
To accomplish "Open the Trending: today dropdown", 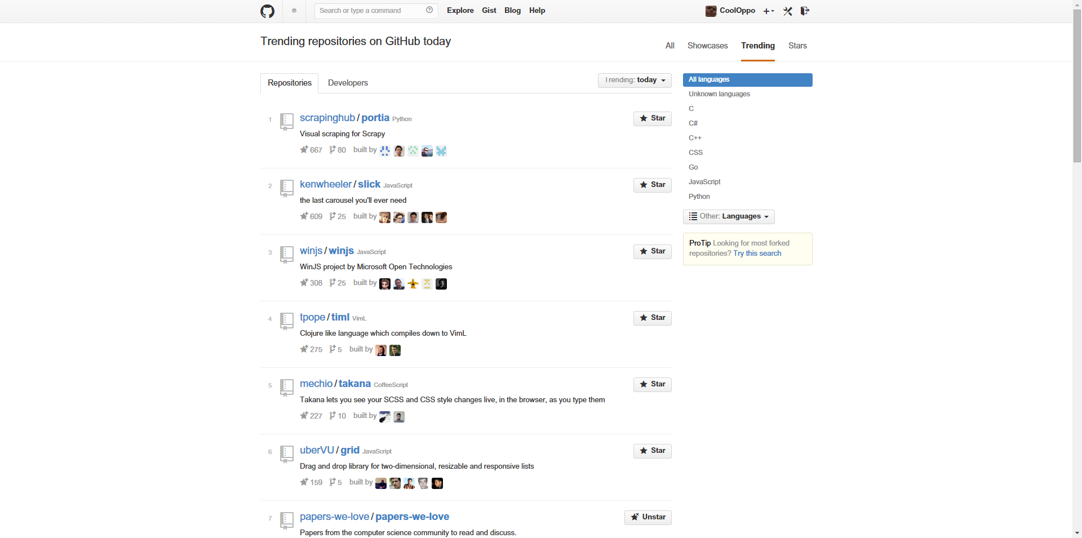I will click(635, 80).
